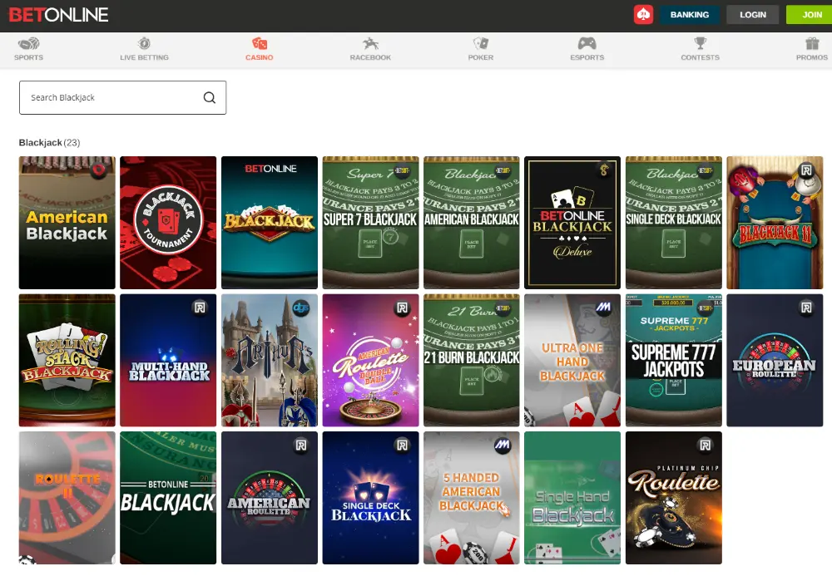Open the Arthur's game tile
The height and width of the screenshot is (581, 832).
(270, 361)
